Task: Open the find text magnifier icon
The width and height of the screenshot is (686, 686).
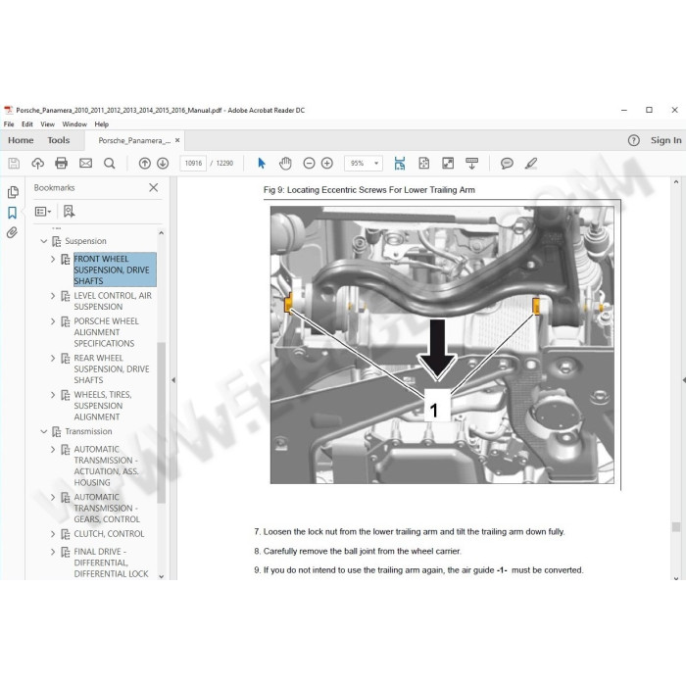Action: [110, 164]
